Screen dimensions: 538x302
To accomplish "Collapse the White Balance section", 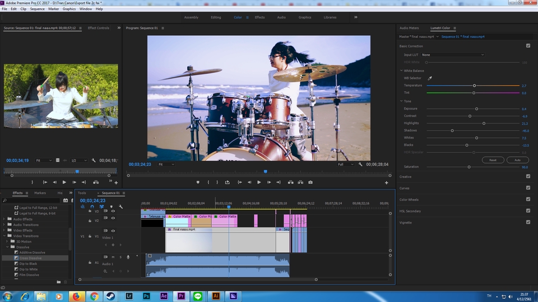I will (401, 70).
